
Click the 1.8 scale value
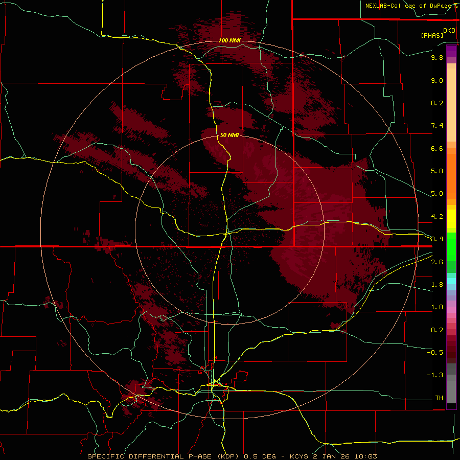(x=437, y=285)
